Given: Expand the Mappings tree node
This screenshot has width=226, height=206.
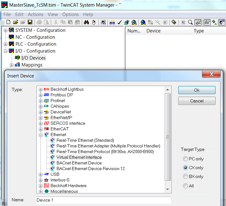Looking at the screenshot, I should pos(11,65).
